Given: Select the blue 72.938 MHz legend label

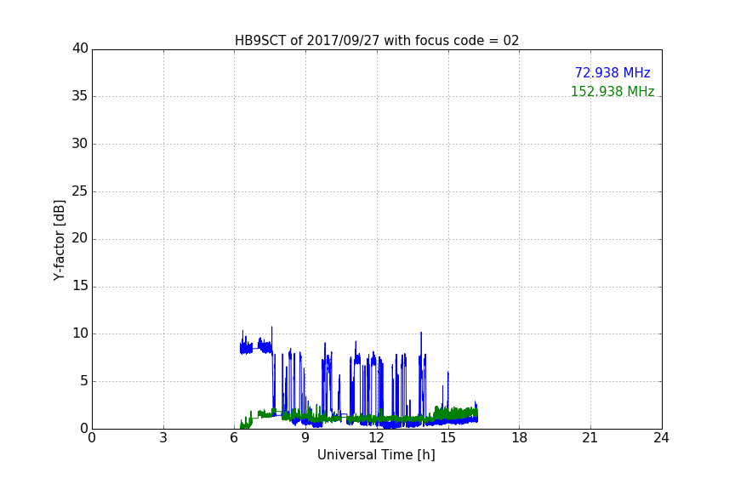Looking at the screenshot, I should [x=612, y=72].
